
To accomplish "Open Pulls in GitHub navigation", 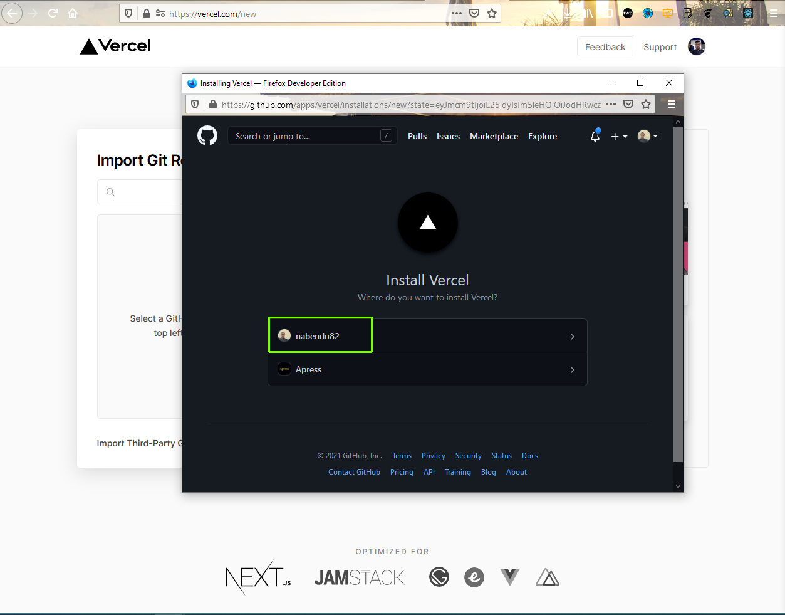I will [x=417, y=136].
